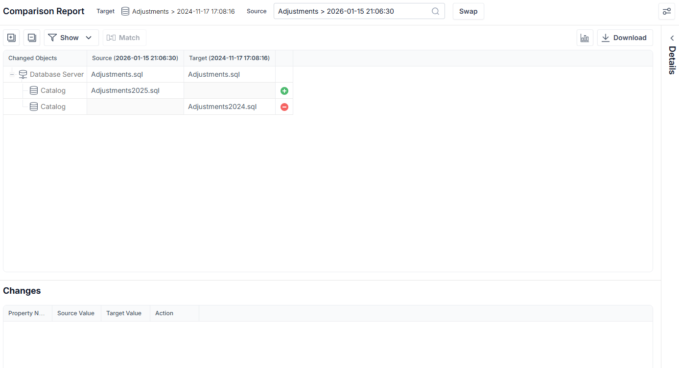The width and height of the screenshot is (679, 368).
Task: Open the bar chart statistics icon
Action: [585, 38]
